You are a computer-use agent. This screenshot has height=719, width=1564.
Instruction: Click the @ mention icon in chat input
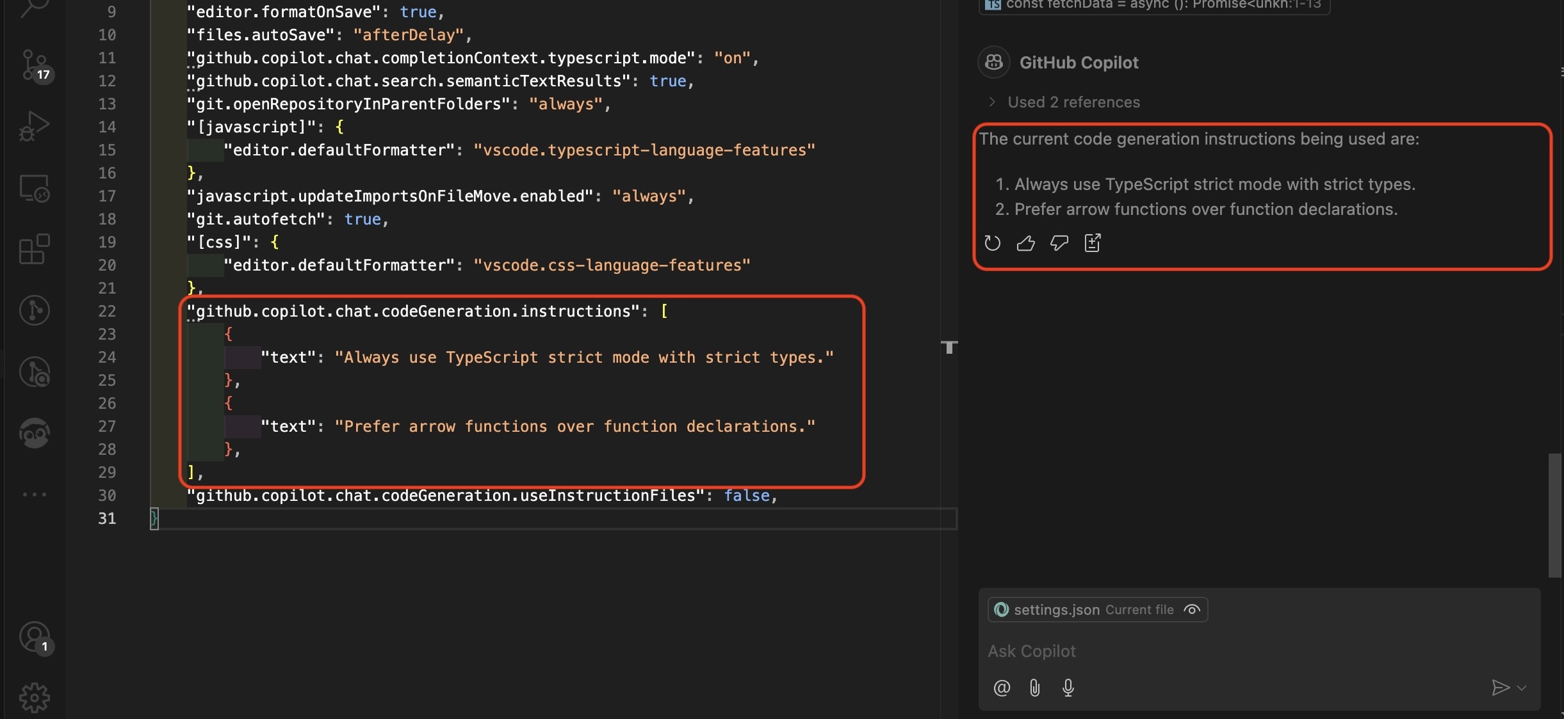1002,688
